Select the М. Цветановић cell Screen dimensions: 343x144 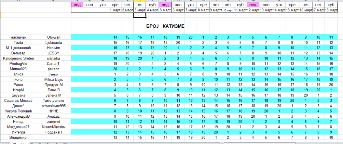point(18,48)
